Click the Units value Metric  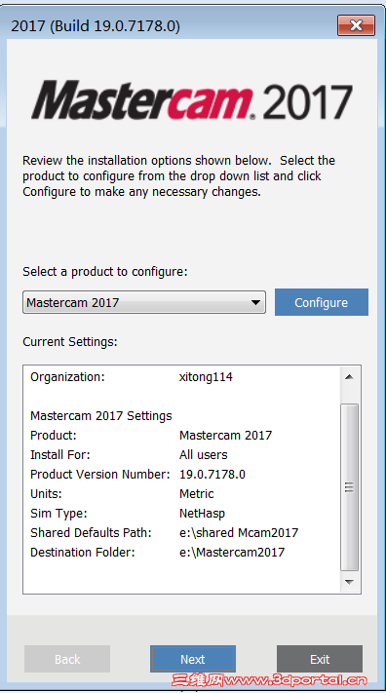point(196,493)
